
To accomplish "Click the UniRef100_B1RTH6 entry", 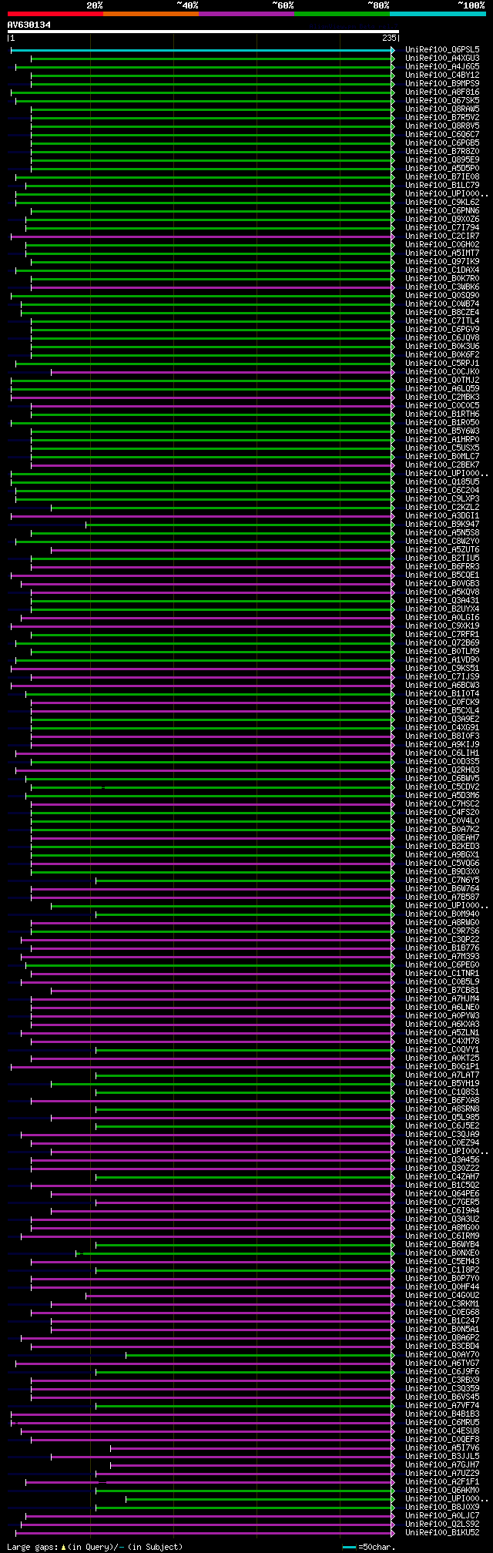I will 442,414.
